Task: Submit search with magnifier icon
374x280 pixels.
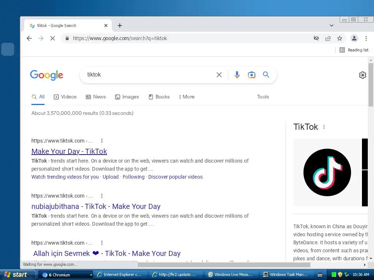Action: pyautogui.click(x=266, y=75)
